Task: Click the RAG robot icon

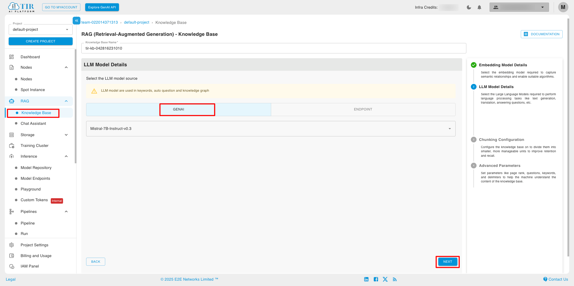Action: pos(12,101)
